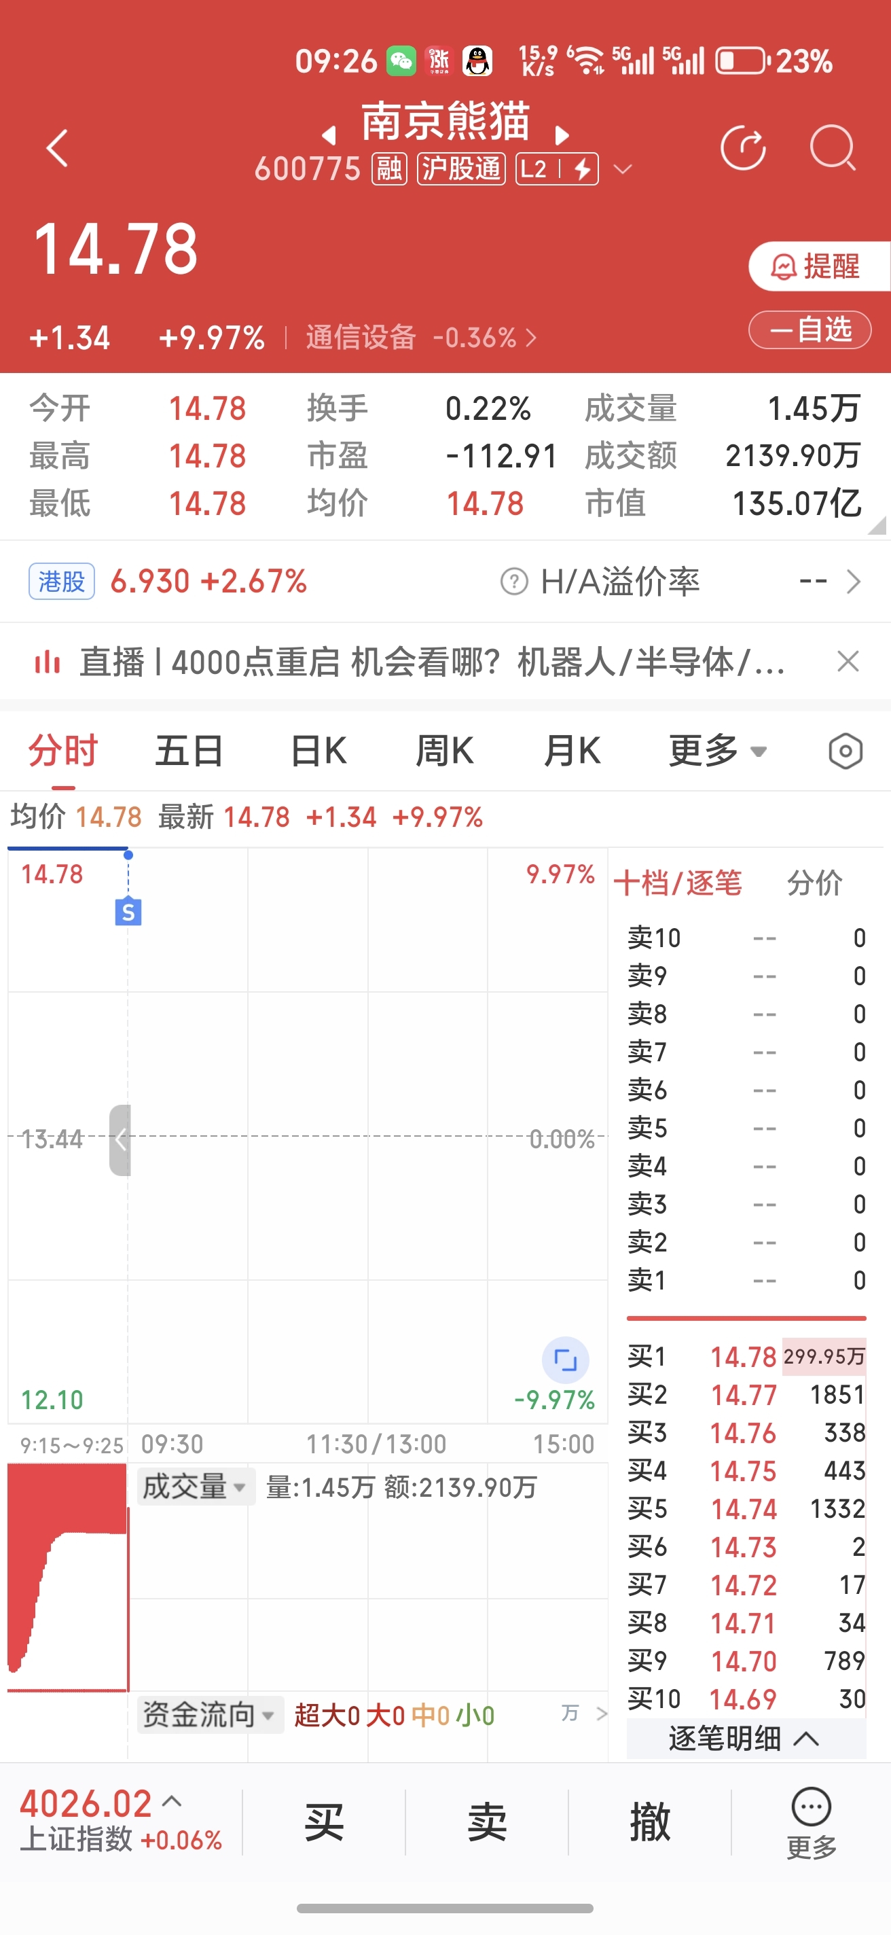Tap the 港股 price 6.930 +2.67%
The image size is (891, 1935).
[x=208, y=581]
